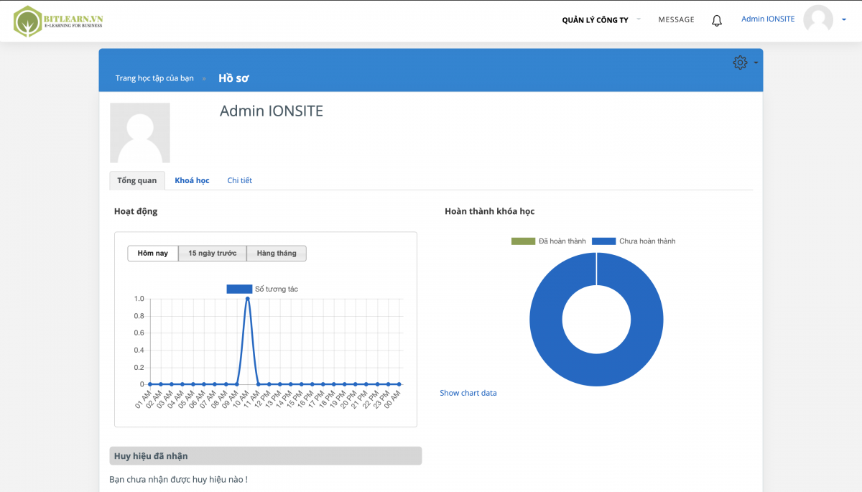The height and width of the screenshot is (492, 862).
Task: Switch to the Chi tiết tab
Action: (x=240, y=180)
